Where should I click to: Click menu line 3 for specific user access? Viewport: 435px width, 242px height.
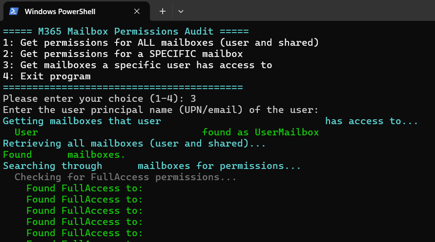pos(138,65)
